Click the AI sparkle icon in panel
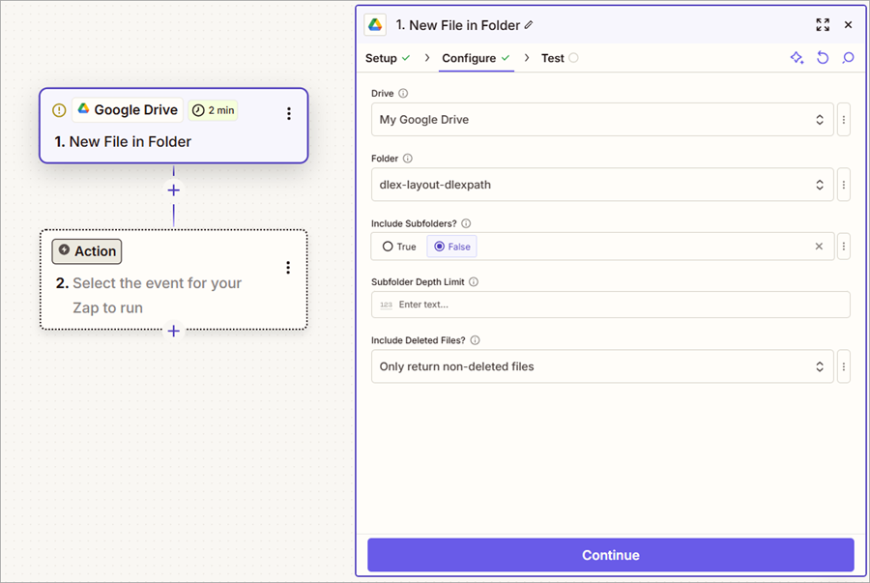Image resolution: width=870 pixels, height=583 pixels. click(x=797, y=58)
